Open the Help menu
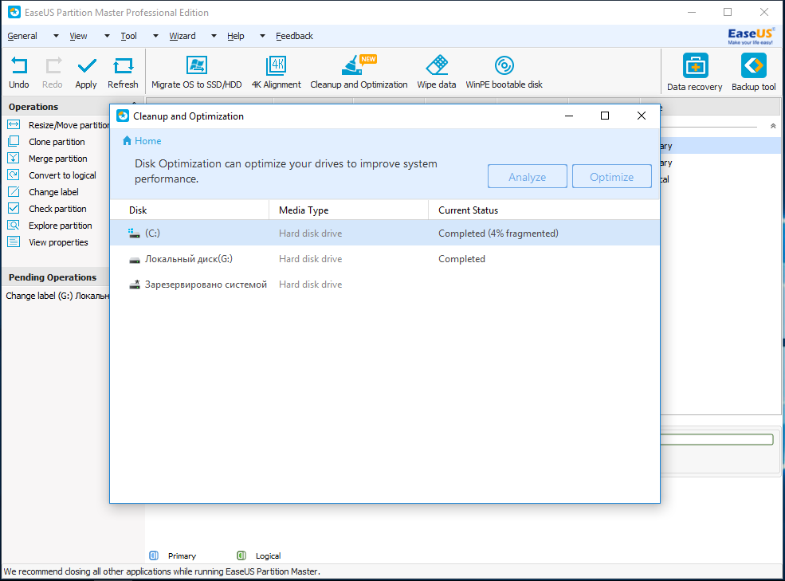Screen dimensions: 785x581 point(236,36)
